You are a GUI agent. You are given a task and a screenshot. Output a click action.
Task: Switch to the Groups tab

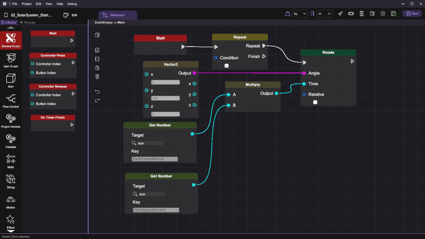click(28, 22)
